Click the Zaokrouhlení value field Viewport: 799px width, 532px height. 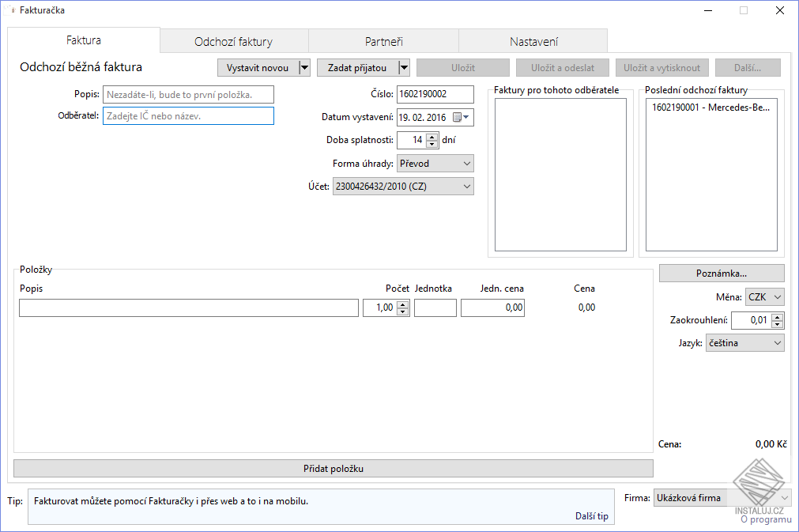[x=751, y=320]
